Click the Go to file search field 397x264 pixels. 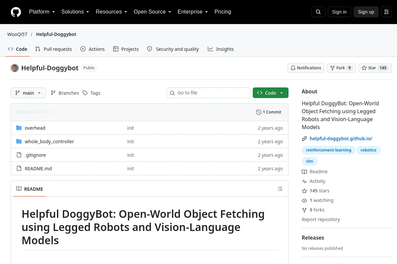[208, 93]
